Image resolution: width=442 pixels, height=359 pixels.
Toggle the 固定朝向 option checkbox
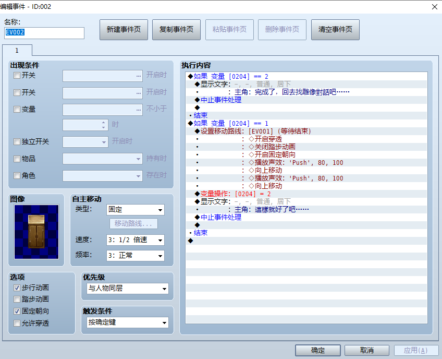click(x=17, y=311)
